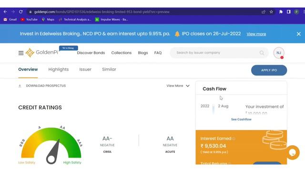
Task: Expand the View More chevron
Action: click(188, 86)
